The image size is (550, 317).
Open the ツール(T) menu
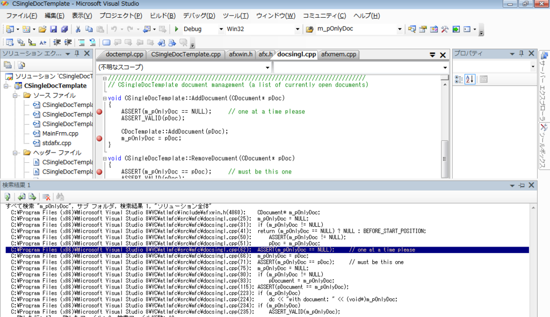pyautogui.click(x=235, y=16)
